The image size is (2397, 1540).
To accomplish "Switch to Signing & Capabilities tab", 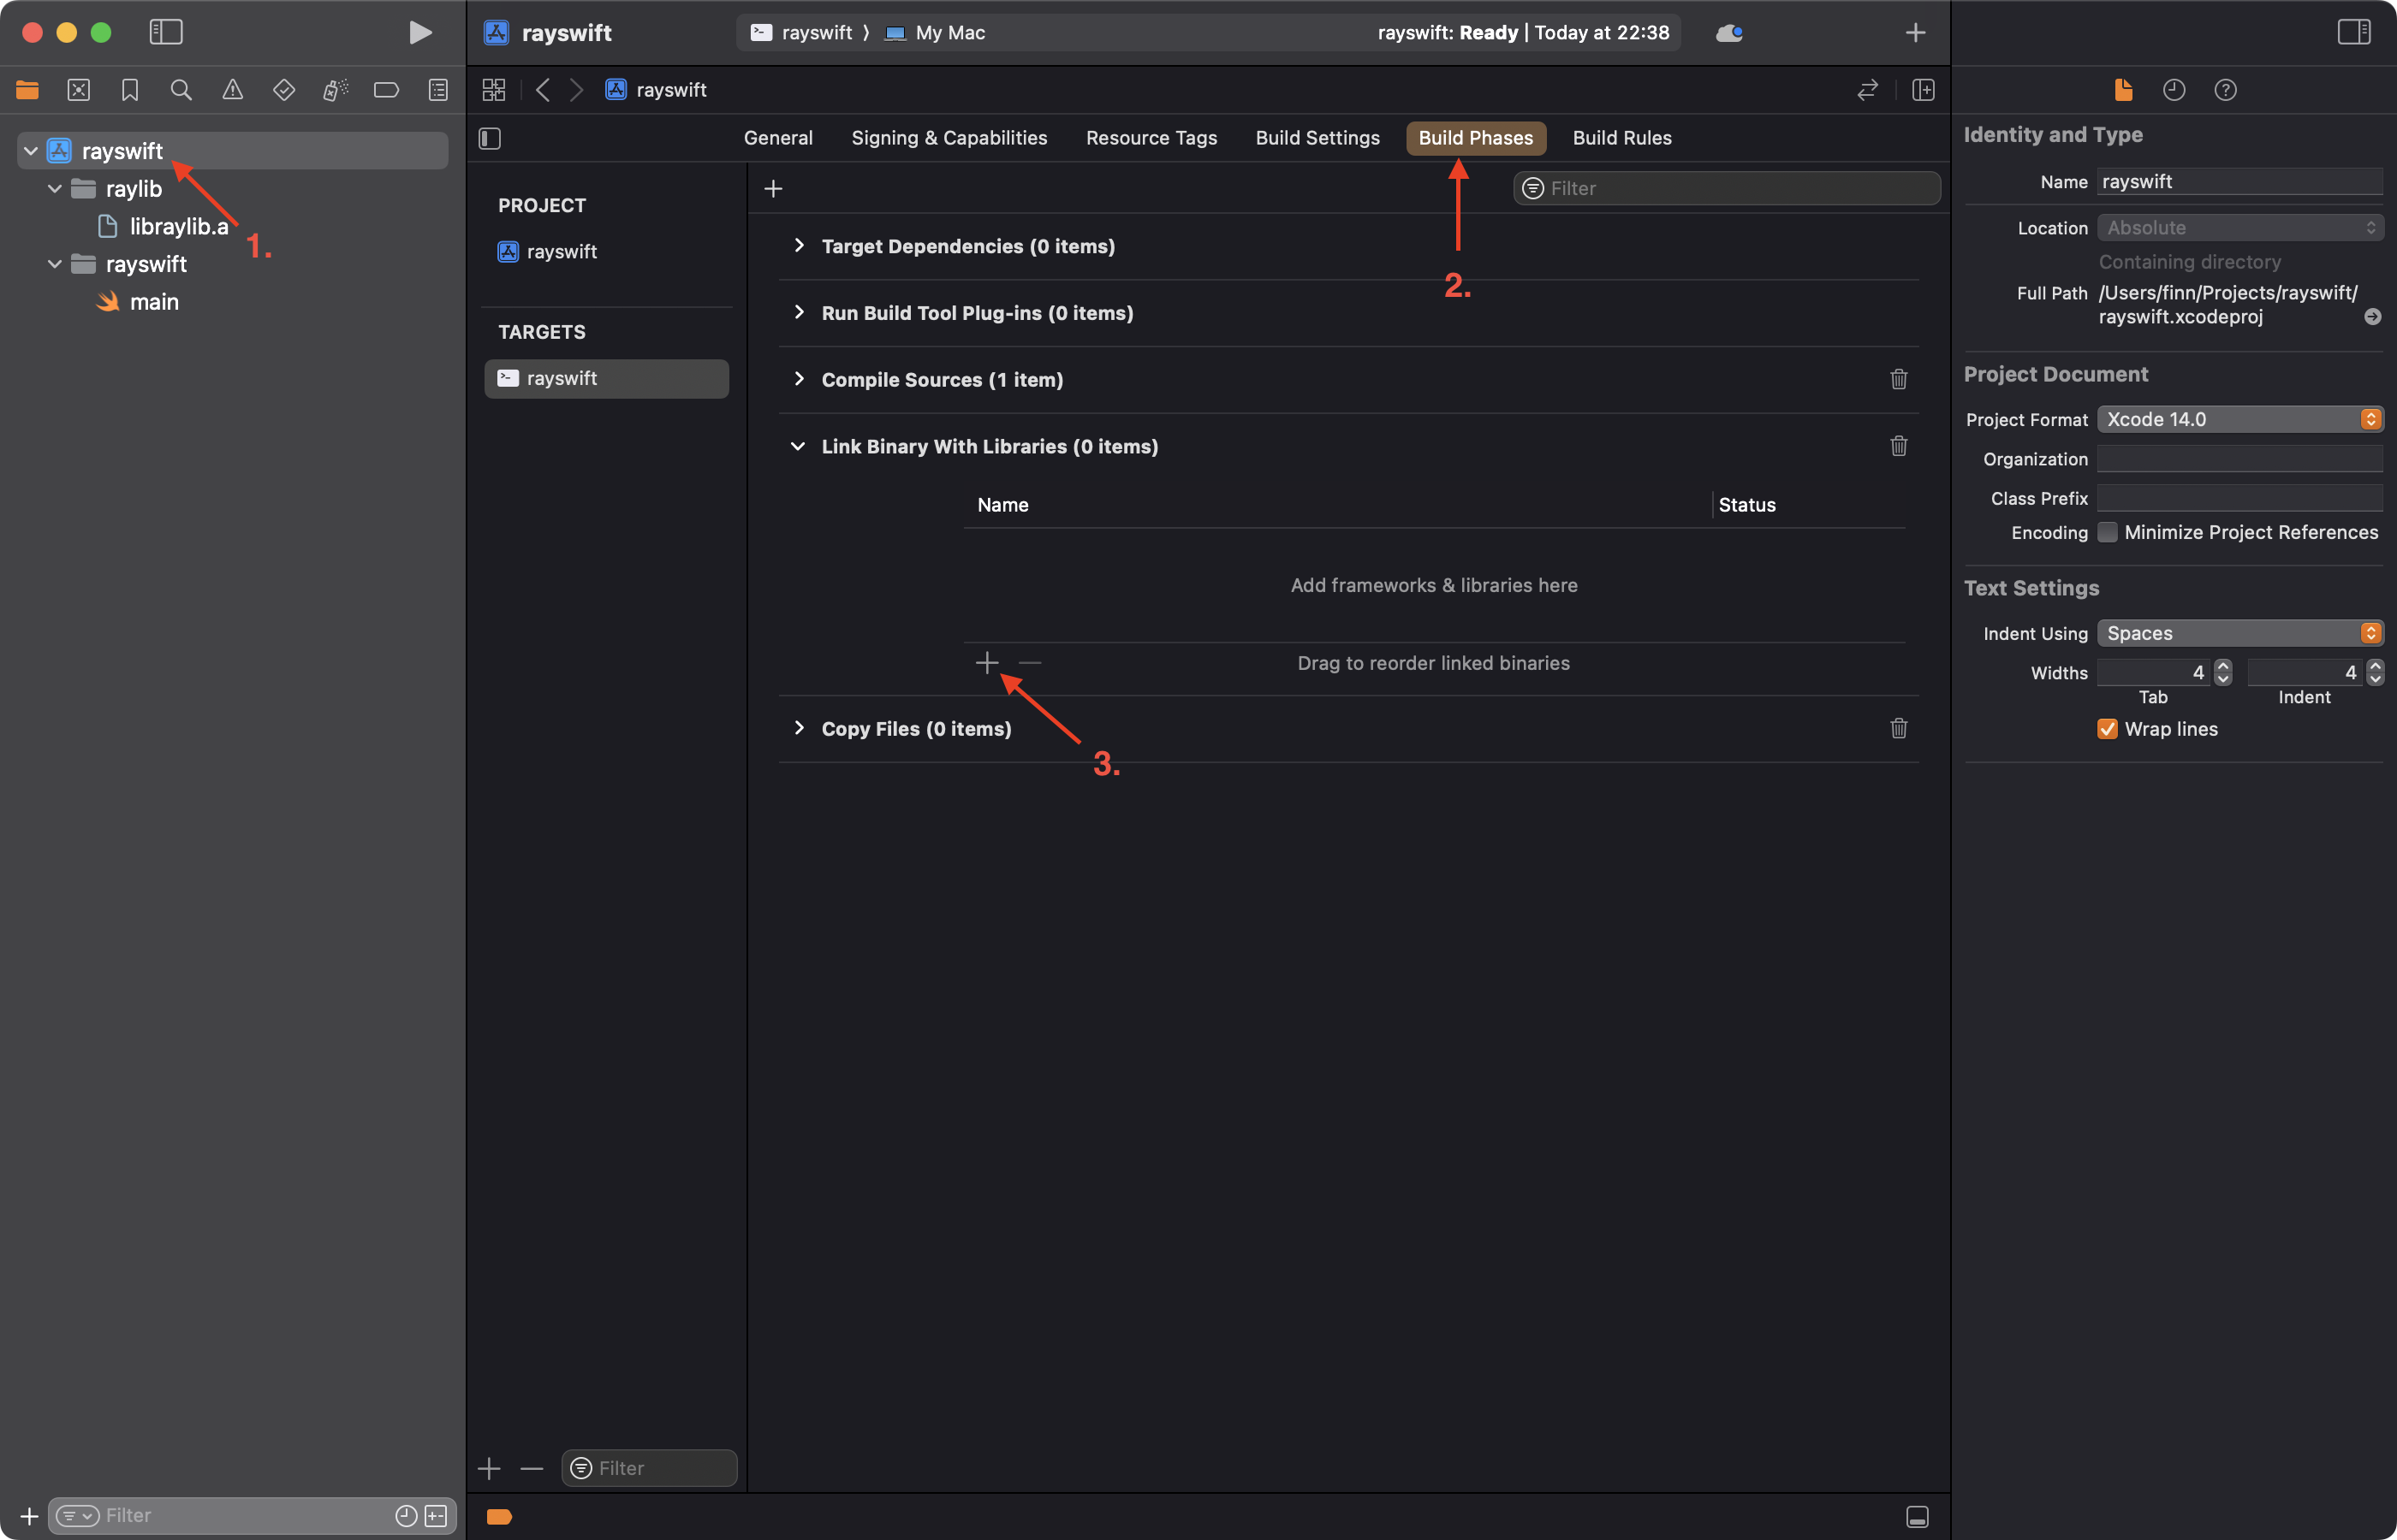I will (x=949, y=138).
